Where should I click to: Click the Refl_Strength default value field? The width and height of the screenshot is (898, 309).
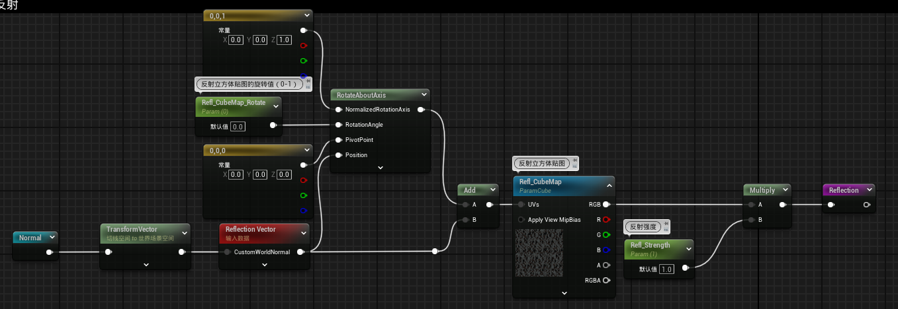click(x=666, y=269)
